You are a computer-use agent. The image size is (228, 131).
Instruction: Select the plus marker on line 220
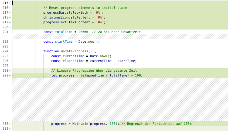tap(10, 27)
